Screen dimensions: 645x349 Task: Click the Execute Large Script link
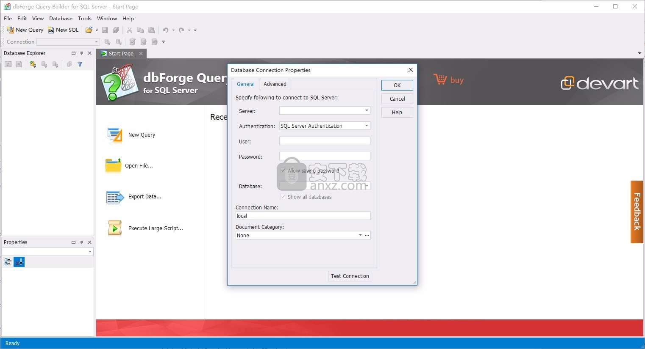coord(156,228)
